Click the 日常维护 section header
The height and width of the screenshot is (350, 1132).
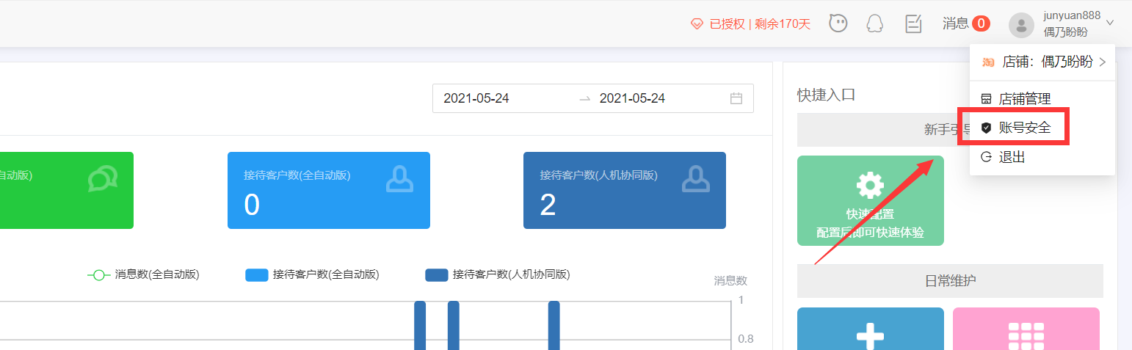point(950,281)
